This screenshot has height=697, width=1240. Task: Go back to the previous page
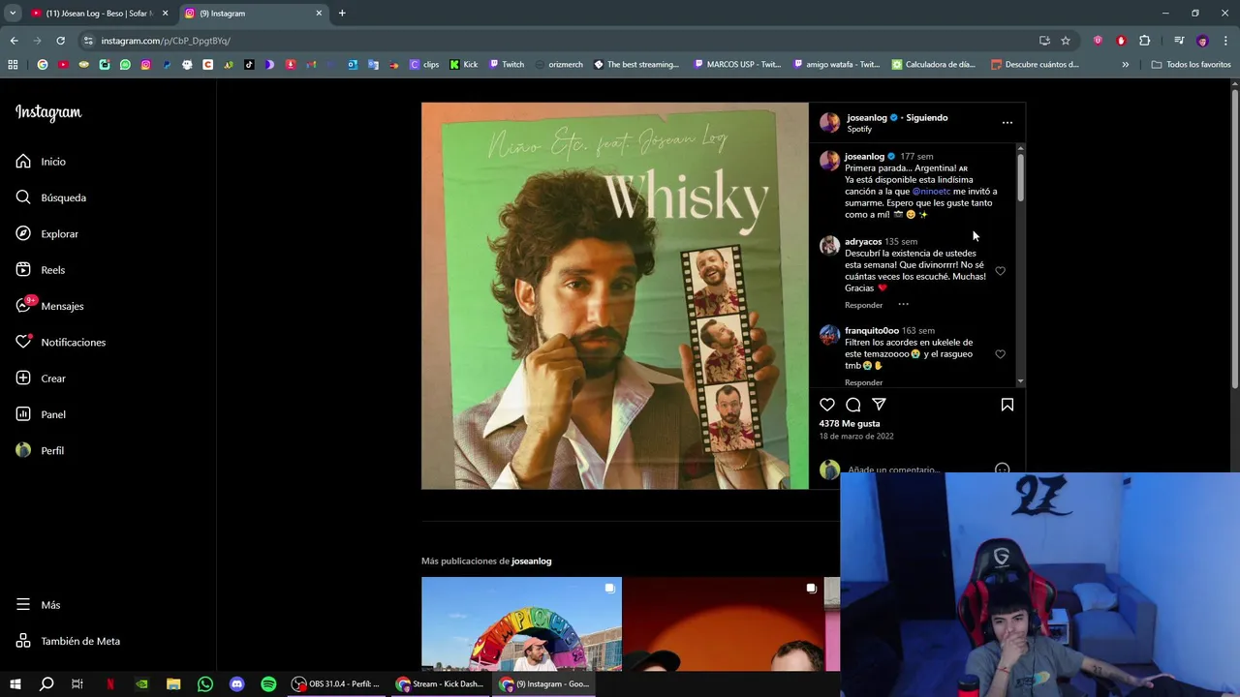click(14, 41)
